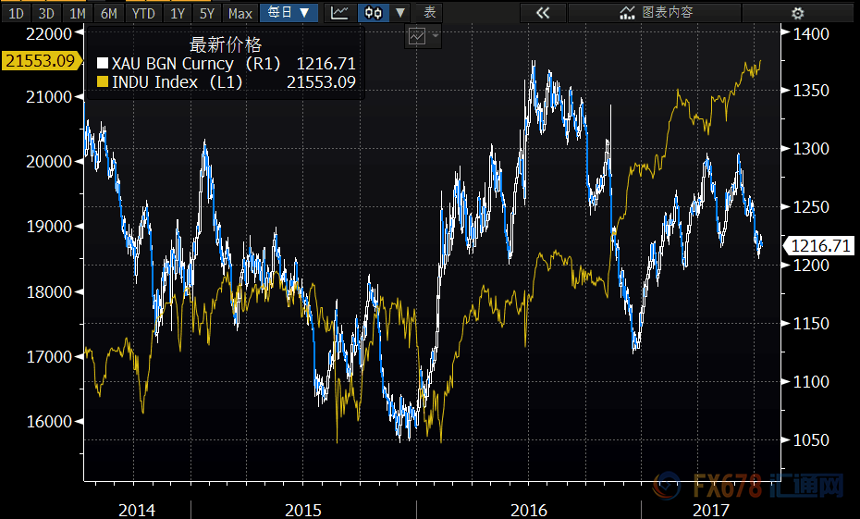Select the YTD range option
Viewport: 860px width, 519px height.
pos(143,13)
